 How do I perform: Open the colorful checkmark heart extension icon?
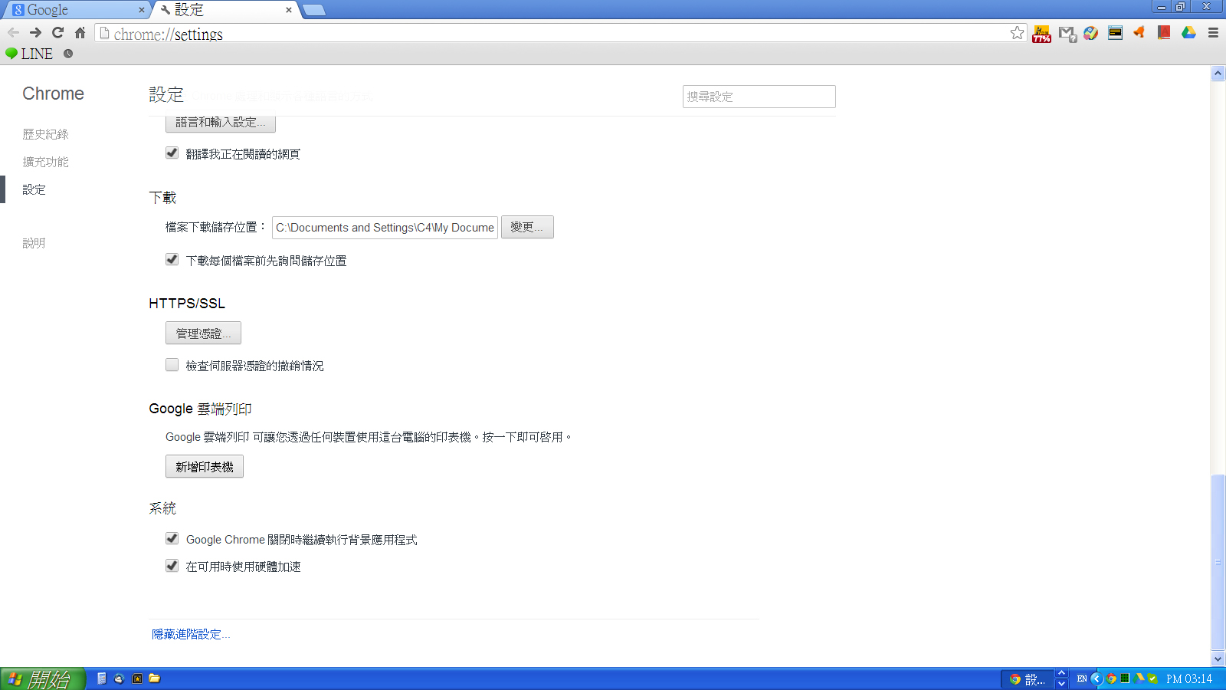click(1091, 33)
